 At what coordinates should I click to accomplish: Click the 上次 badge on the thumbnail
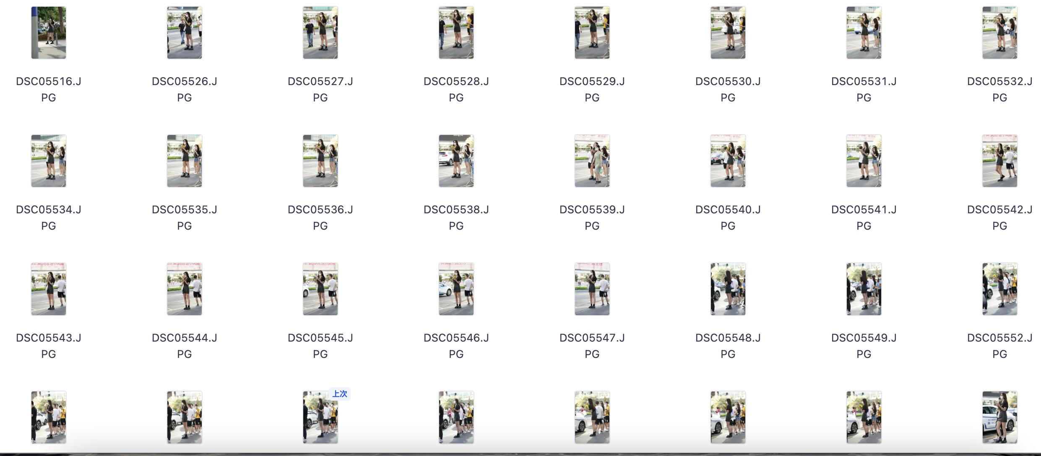[340, 394]
